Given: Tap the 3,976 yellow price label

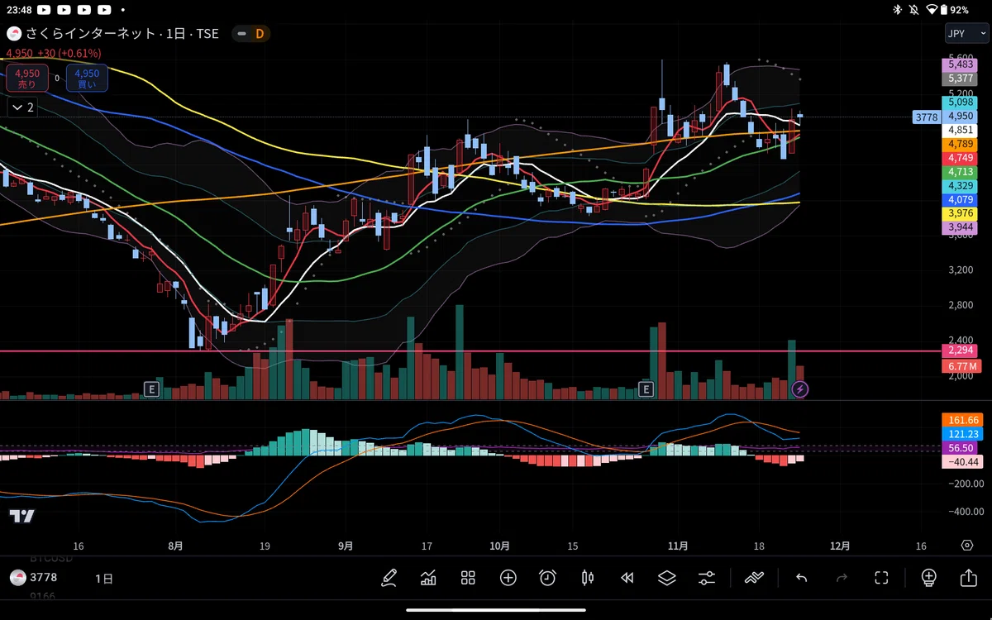Looking at the screenshot, I should [x=961, y=213].
